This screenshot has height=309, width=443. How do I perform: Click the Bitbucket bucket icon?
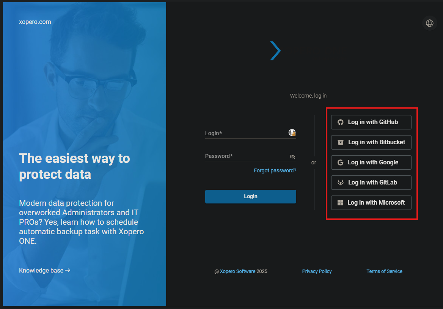[341, 142]
